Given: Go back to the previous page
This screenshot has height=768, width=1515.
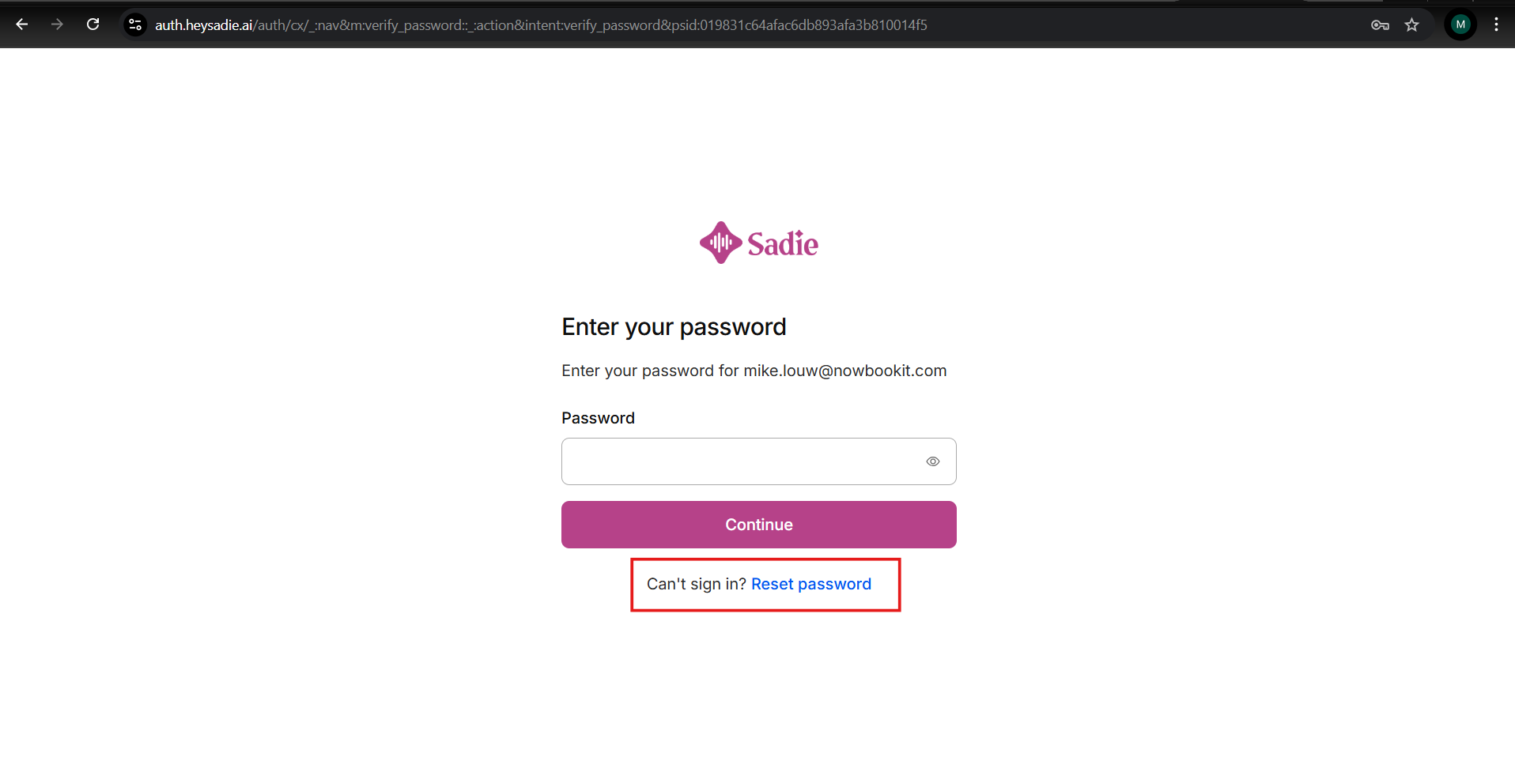Looking at the screenshot, I should click(22, 24).
